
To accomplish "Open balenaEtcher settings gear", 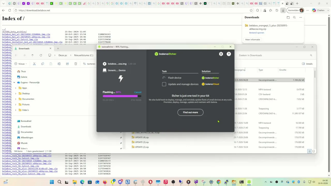I will click(221, 54).
